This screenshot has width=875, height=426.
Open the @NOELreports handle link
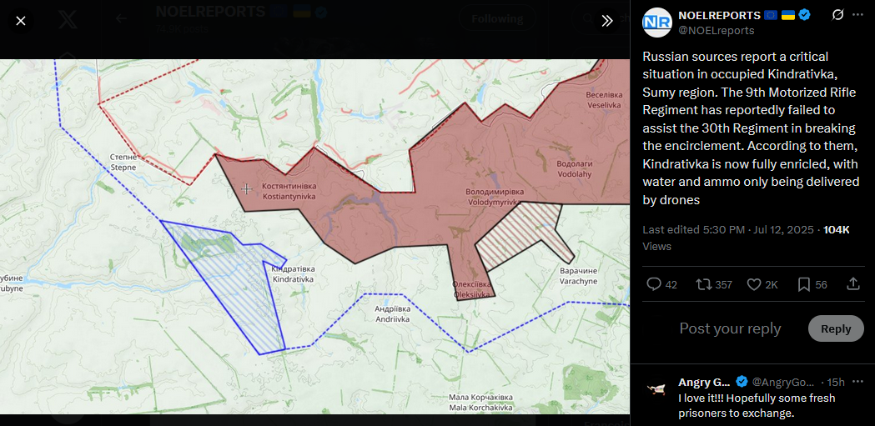(x=716, y=30)
